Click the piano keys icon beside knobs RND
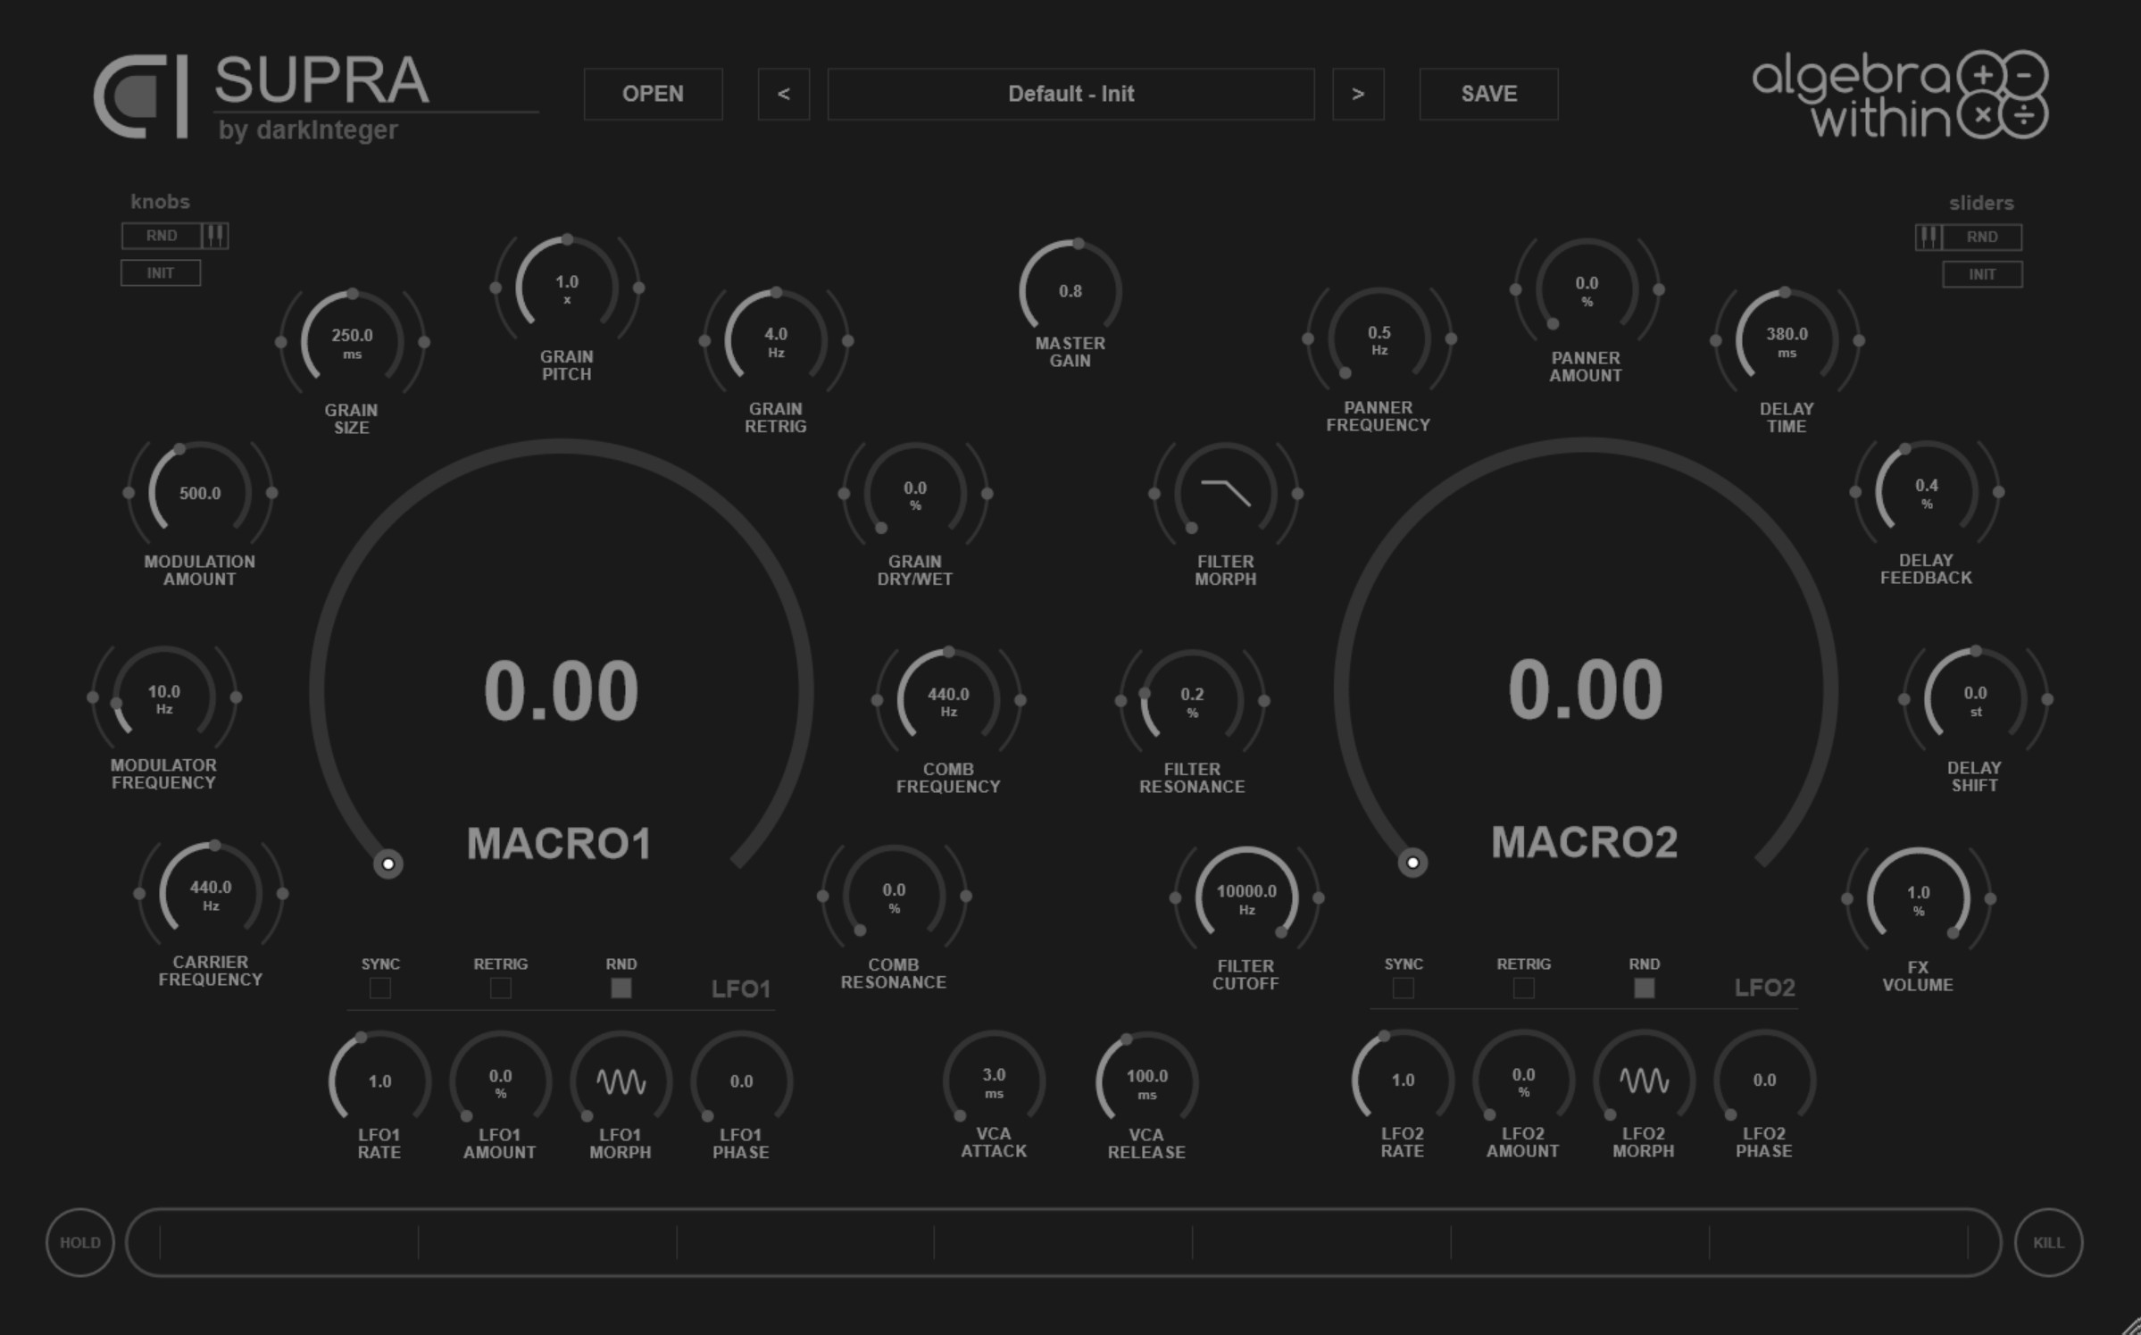Screen dimensions: 2141x1335 point(214,236)
